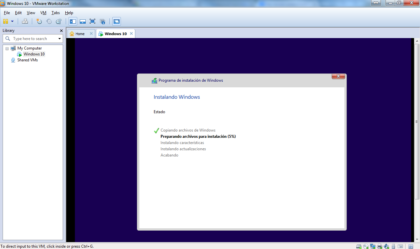Collapse the My Computer tree node
Viewport: 420px width, 249px height.
tap(7, 48)
